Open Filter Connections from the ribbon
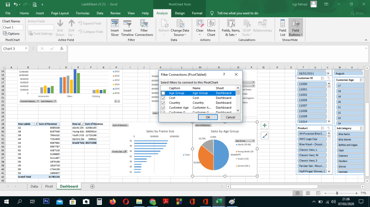This screenshot has width=370, height=207. click(144, 28)
